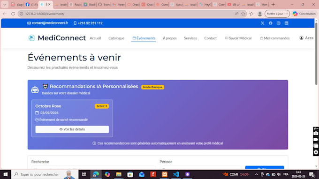Click the video recorder icon in side toolbar
The width and height of the screenshot is (319, 179).
coord(316,140)
